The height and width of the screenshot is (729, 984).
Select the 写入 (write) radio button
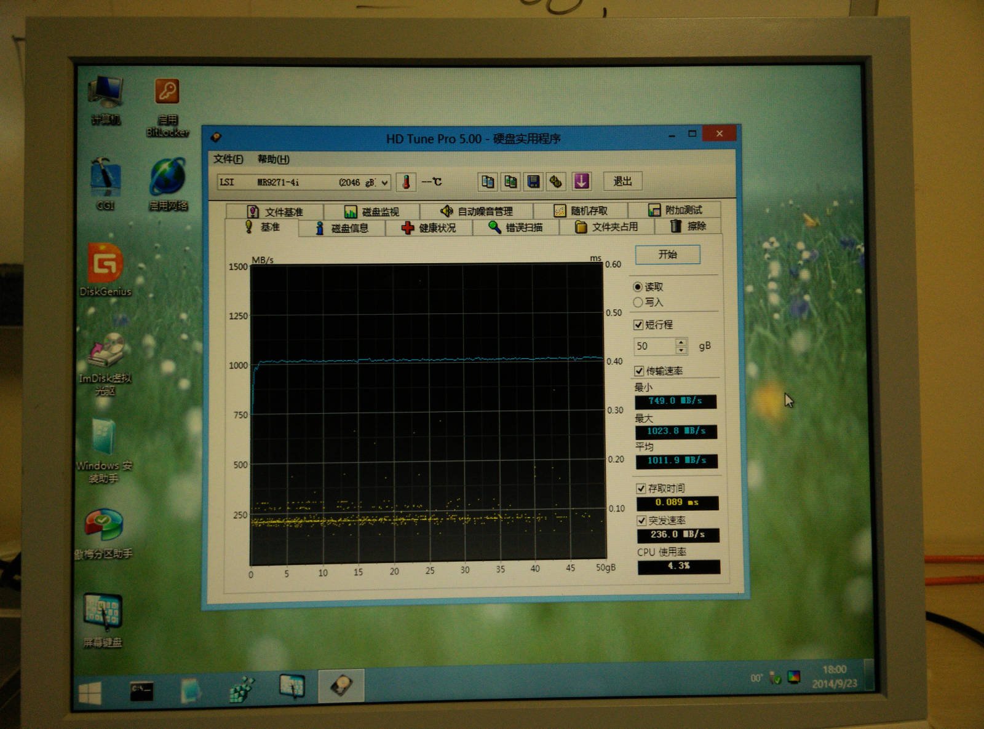click(638, 302)
